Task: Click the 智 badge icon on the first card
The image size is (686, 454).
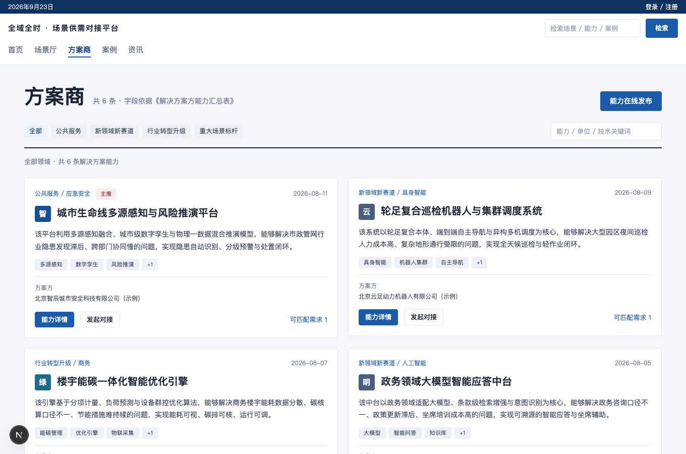Action: pyautogui.click(x=43, y=214)
